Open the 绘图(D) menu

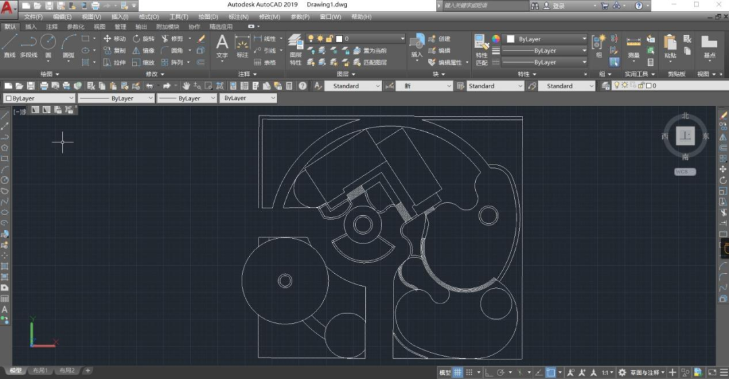coord(208,17)
